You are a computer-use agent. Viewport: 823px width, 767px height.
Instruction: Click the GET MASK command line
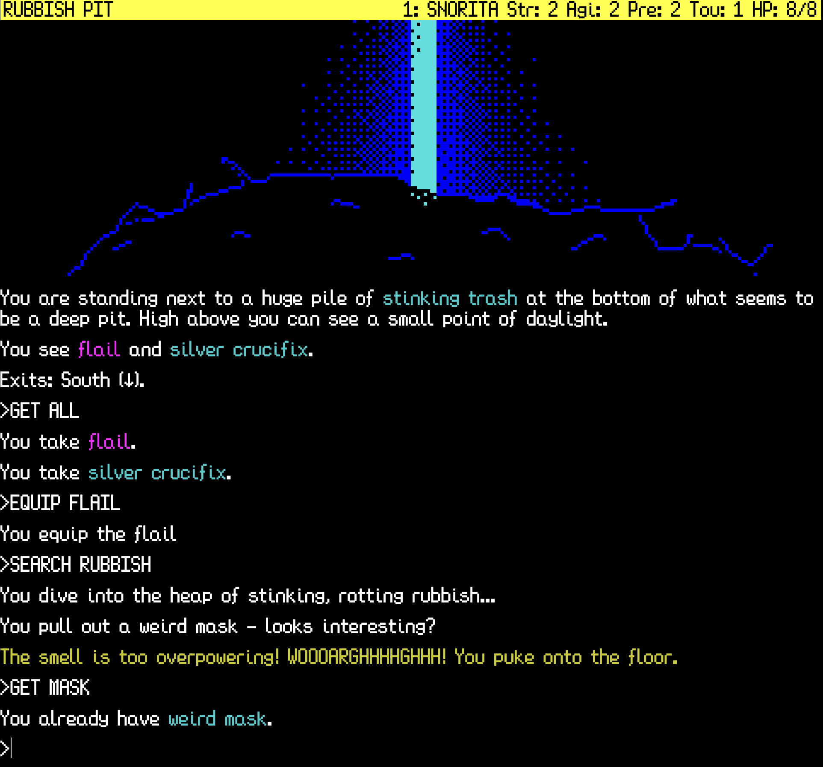click(x=45, y=688)
